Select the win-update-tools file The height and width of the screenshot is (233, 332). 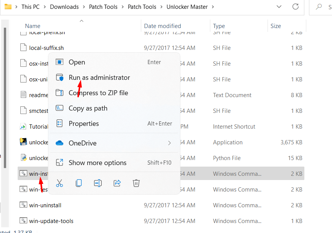click(x=51, y=221)
